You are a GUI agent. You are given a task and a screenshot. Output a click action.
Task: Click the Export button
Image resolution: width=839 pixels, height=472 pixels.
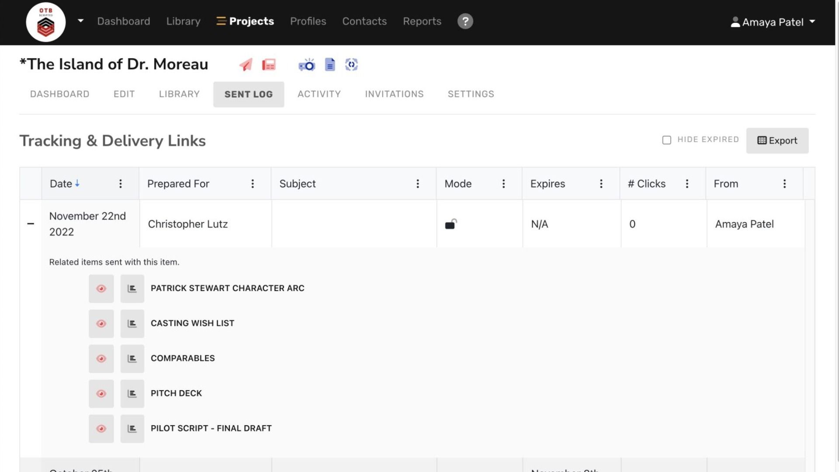click(x=777, y=140)
